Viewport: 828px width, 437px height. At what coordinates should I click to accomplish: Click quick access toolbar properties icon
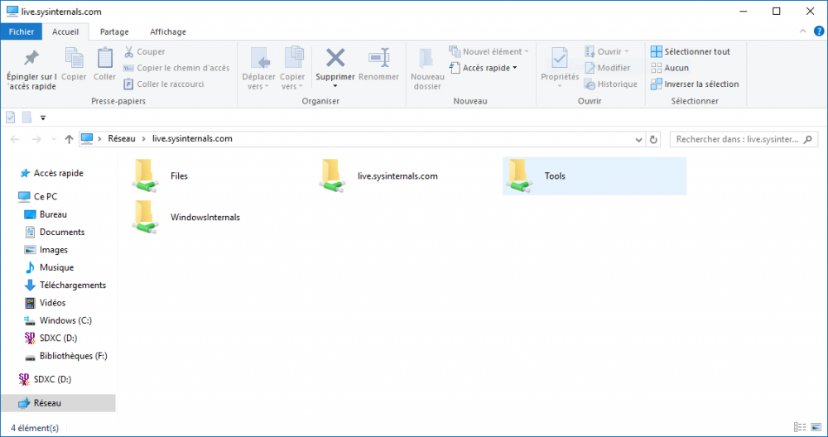tap(11, 118)
